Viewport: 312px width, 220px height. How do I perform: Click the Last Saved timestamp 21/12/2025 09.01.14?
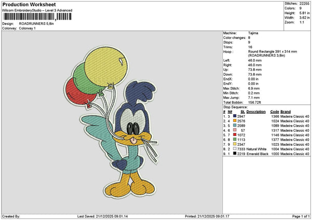pos(112,216)
